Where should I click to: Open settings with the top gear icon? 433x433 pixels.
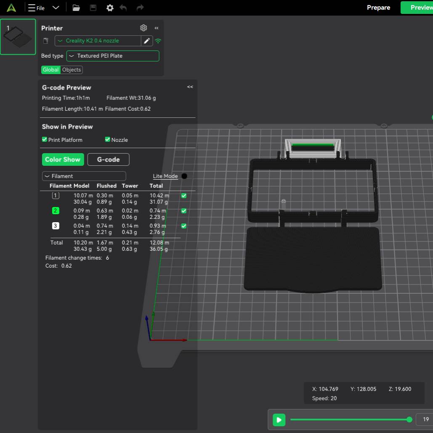tap(110, 8)
